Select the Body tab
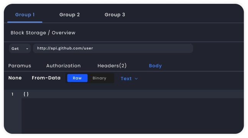Viewport: 248px width, 138px height. (155, 66)
